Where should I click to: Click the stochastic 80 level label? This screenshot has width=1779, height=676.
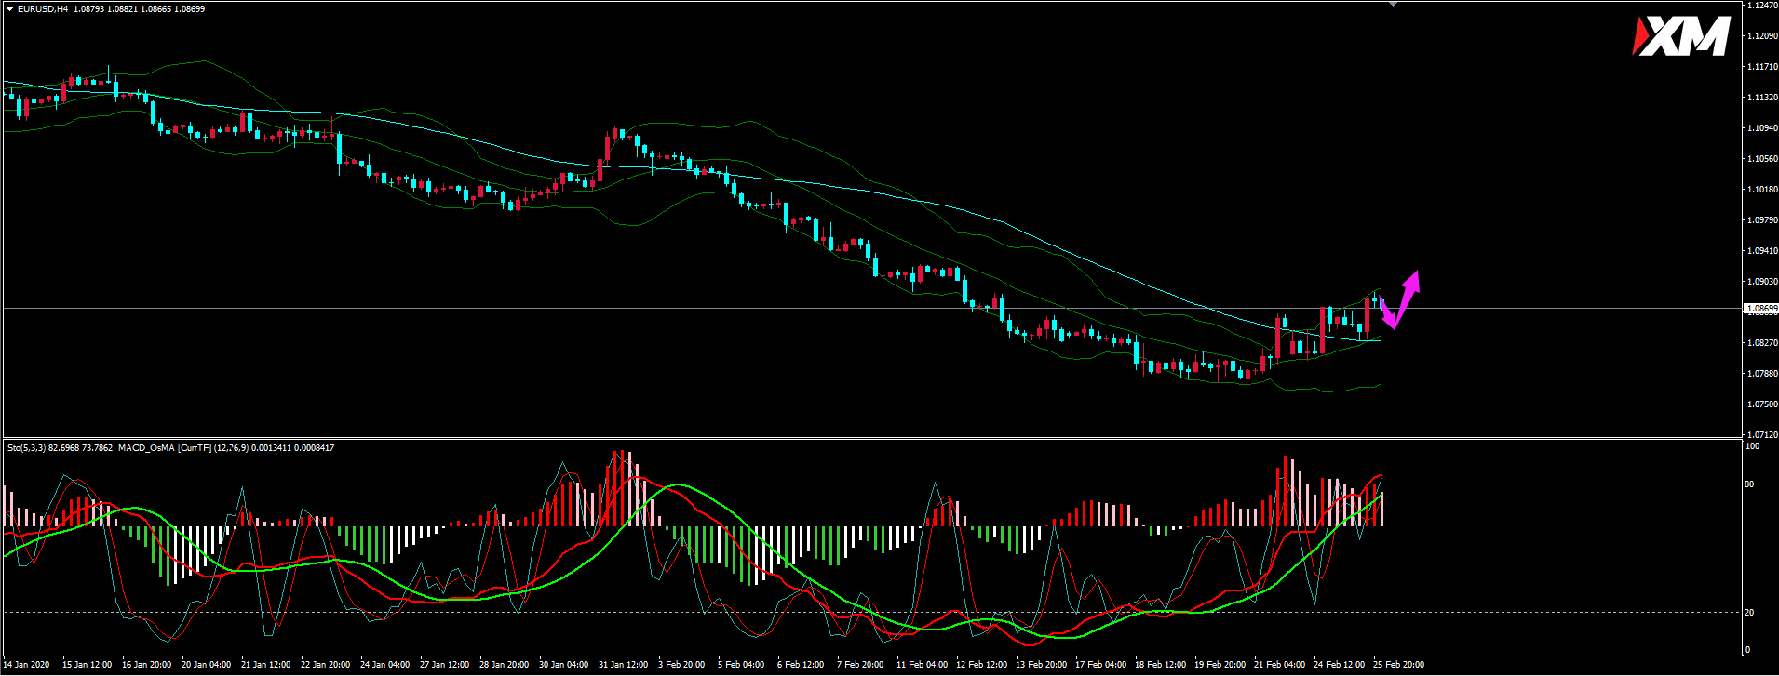pos(1750,484)
